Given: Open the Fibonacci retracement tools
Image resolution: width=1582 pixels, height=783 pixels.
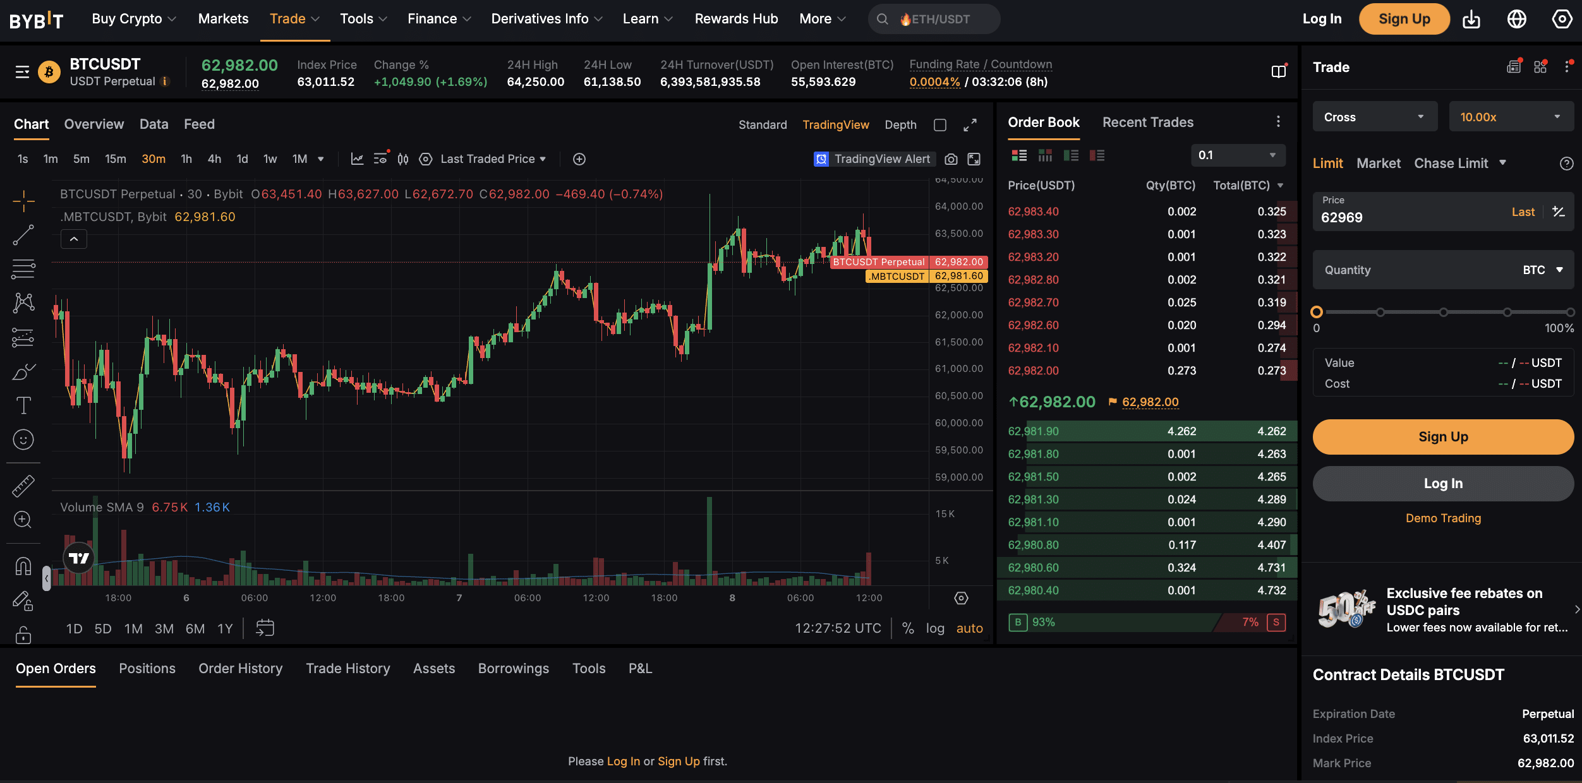Looking at the screenshot, I should 23,269.
